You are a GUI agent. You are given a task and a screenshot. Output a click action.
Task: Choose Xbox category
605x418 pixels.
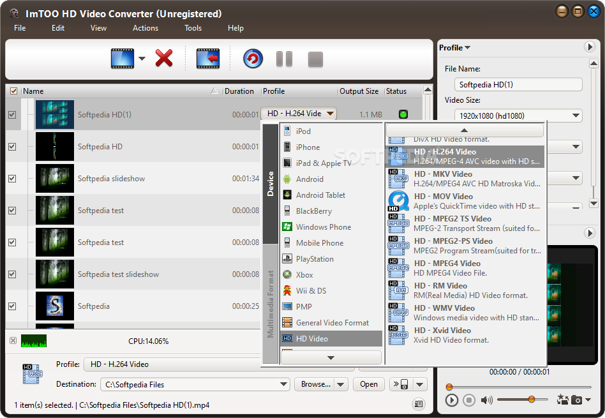point(331,275)
